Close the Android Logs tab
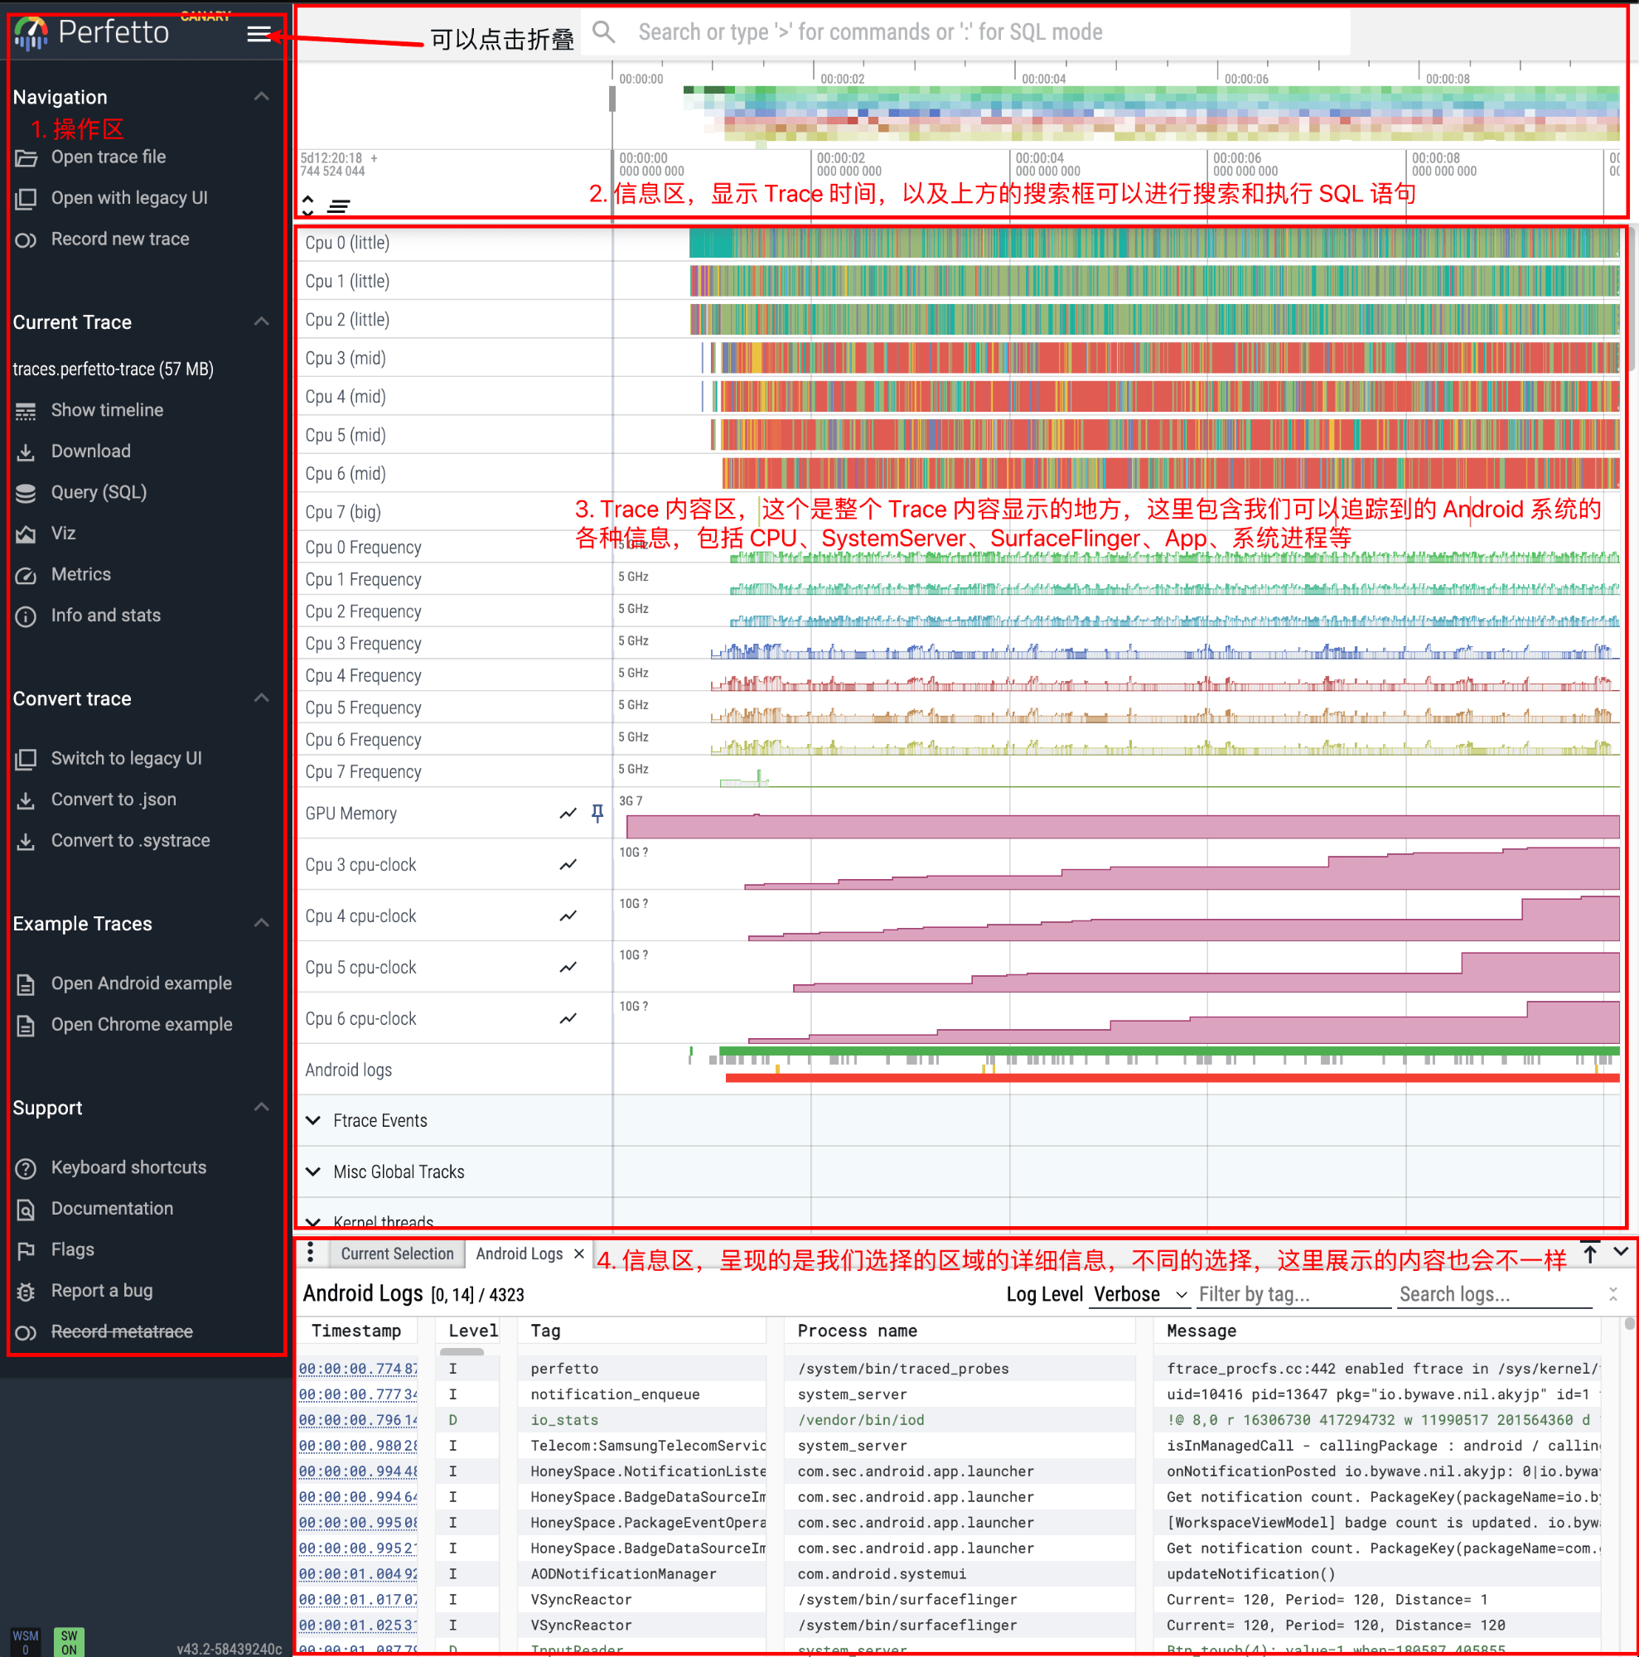The height and width of the screenshot is (1657, 1639). [579, 1253]
